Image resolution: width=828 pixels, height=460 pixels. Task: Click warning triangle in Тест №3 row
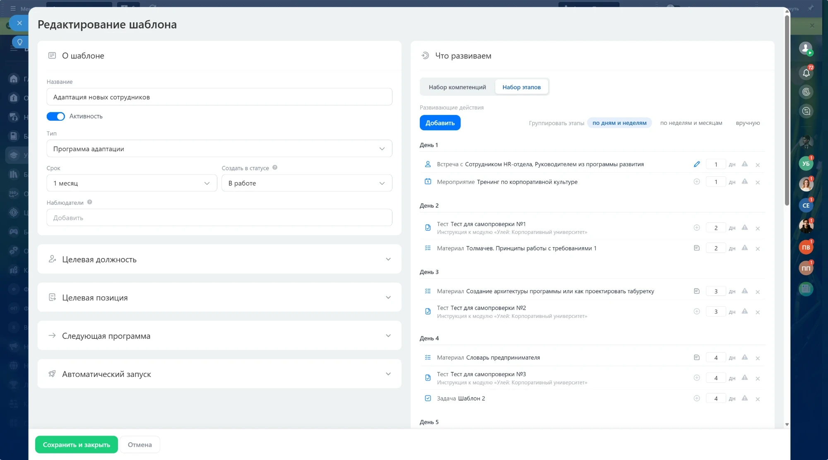(x=744, y=377)
